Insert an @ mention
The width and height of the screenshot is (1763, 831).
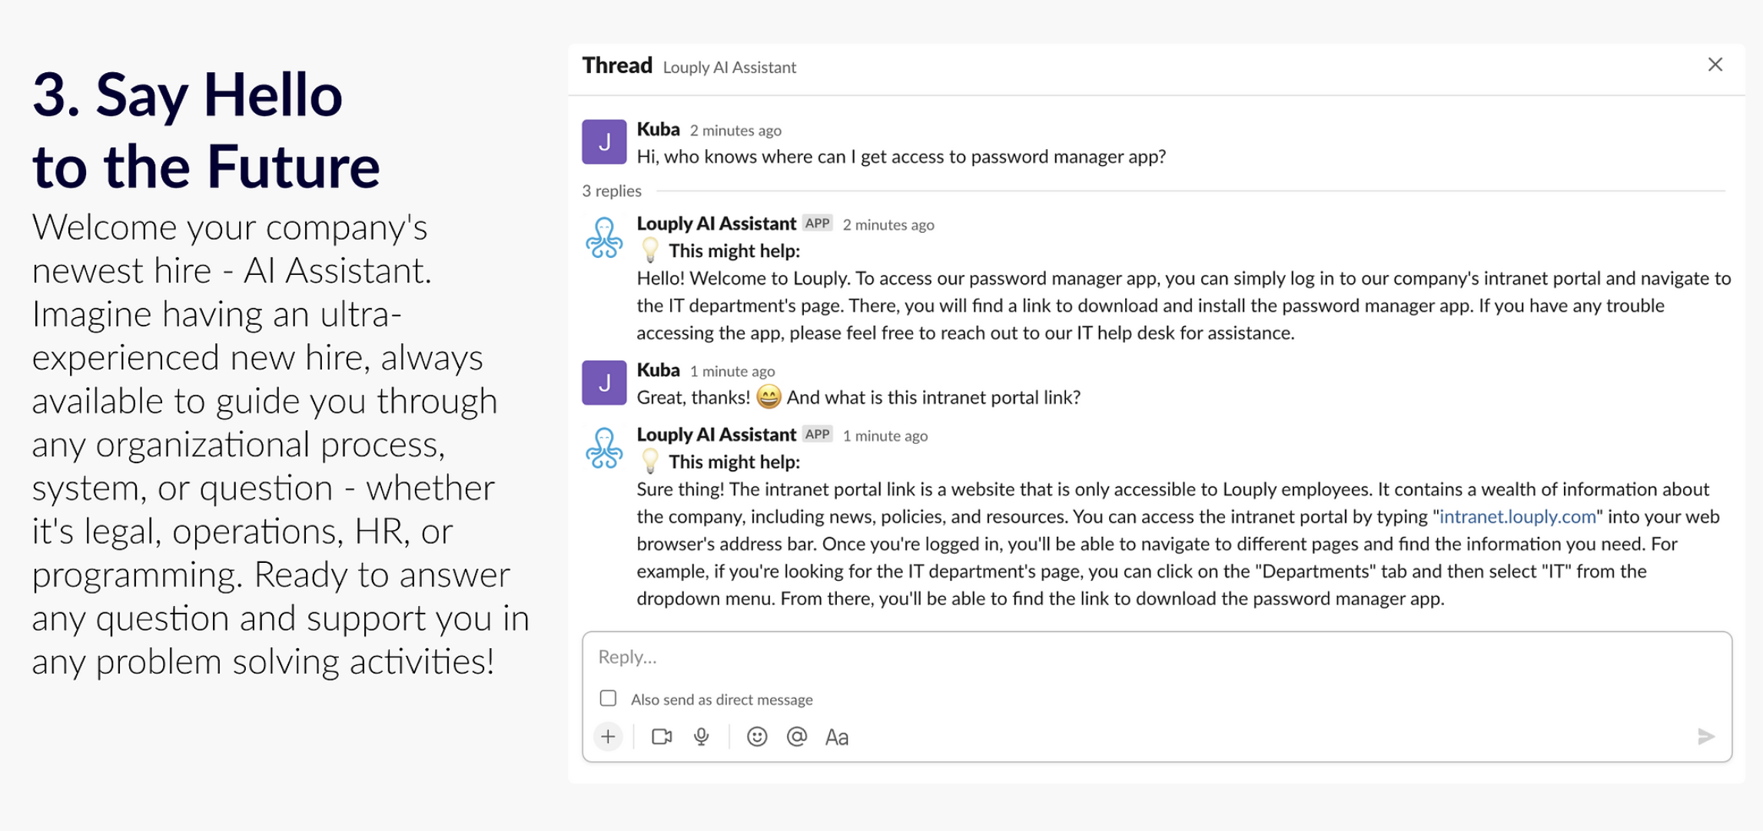797,737
